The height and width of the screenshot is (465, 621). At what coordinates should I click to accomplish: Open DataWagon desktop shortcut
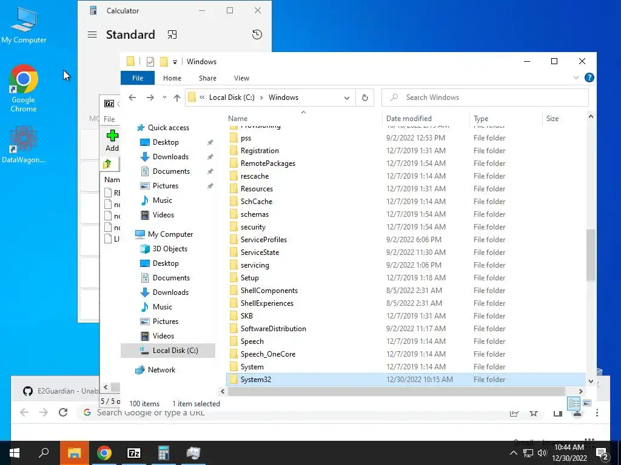click(24, 145)
